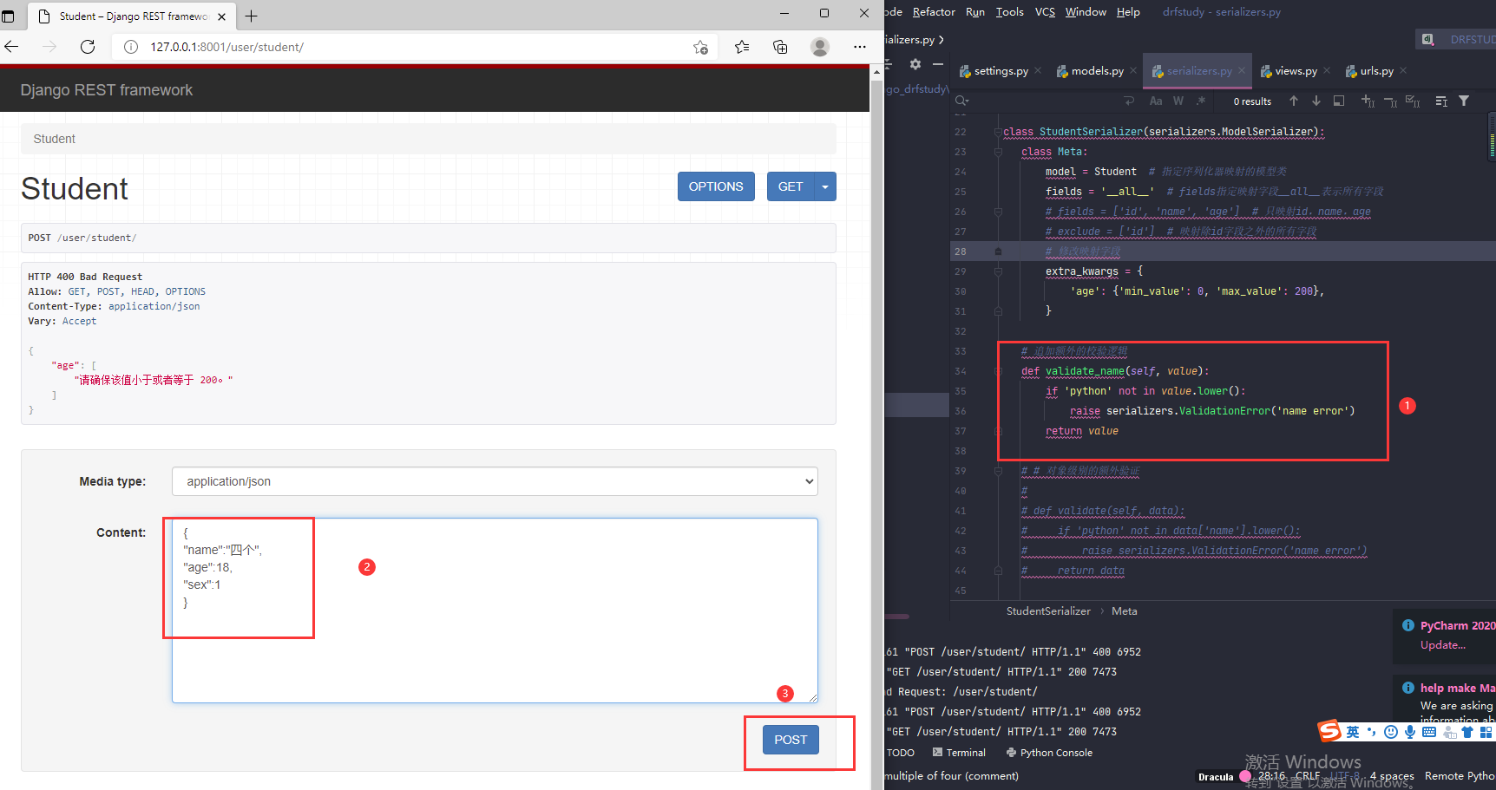Open project panel gear settings icon
Image resolution: width=1496 pixels, height=790 pixels.
pos(915,64)
